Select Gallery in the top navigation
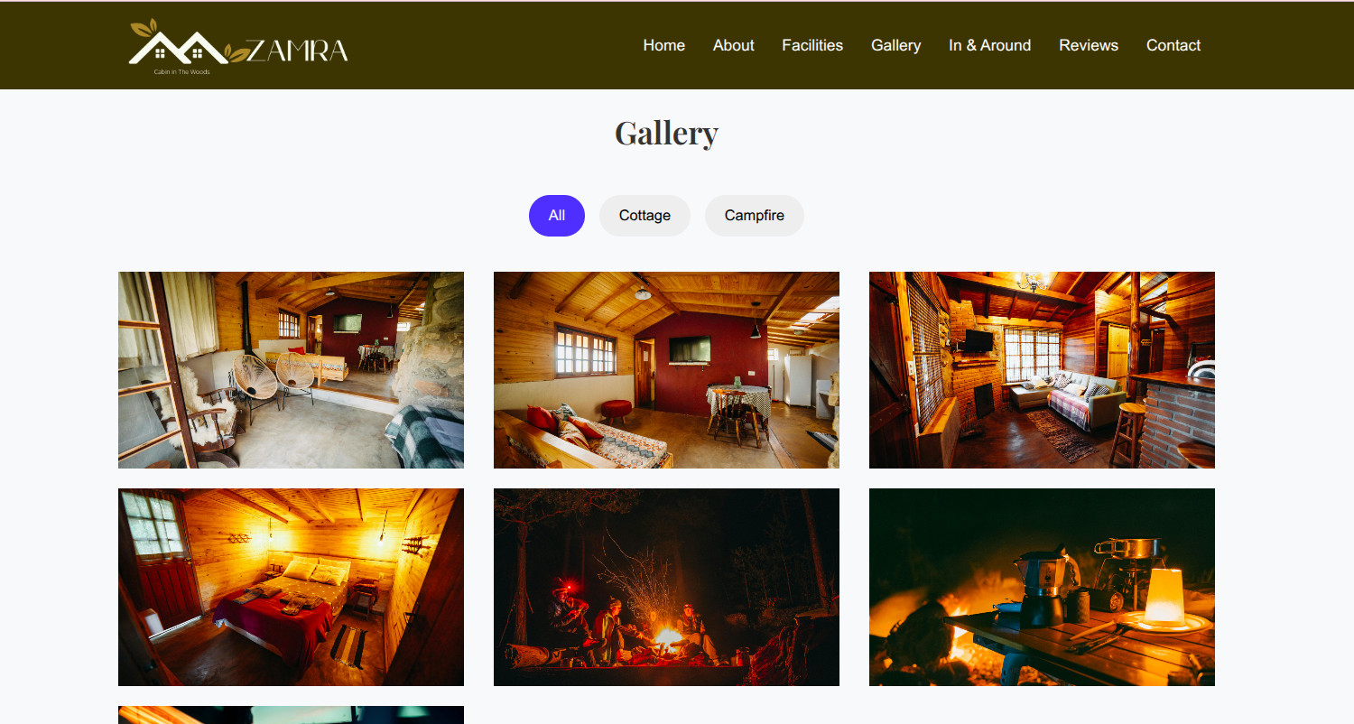Image resolution: width=1354 pixels, height=724 pixels. (895, 45)
